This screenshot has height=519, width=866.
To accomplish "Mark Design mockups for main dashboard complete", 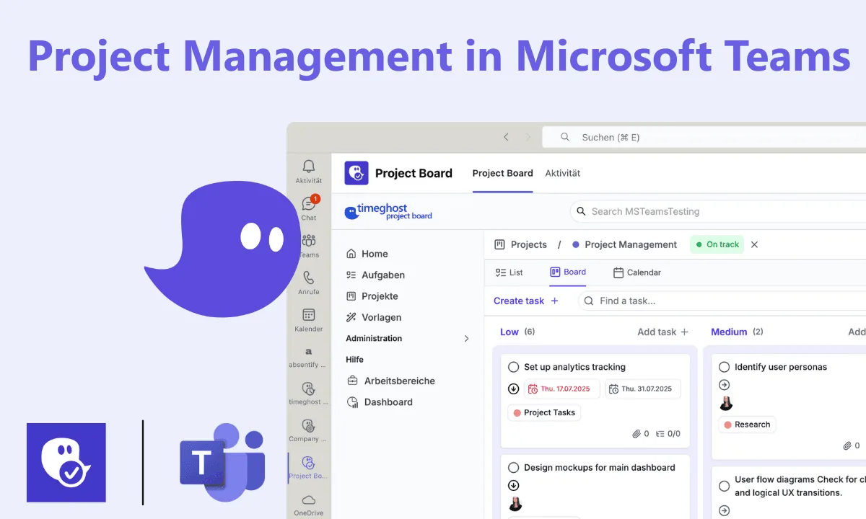I will (x=514, y=467).
